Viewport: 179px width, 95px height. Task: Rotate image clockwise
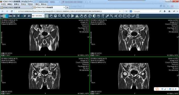click(x=86, y=16)
